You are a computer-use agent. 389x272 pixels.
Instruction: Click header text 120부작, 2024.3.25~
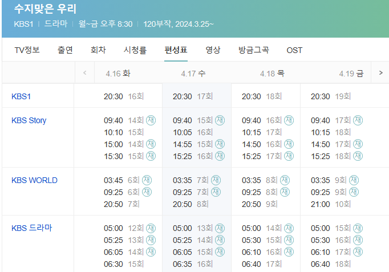pyautogui.click(x=179, y=24)
